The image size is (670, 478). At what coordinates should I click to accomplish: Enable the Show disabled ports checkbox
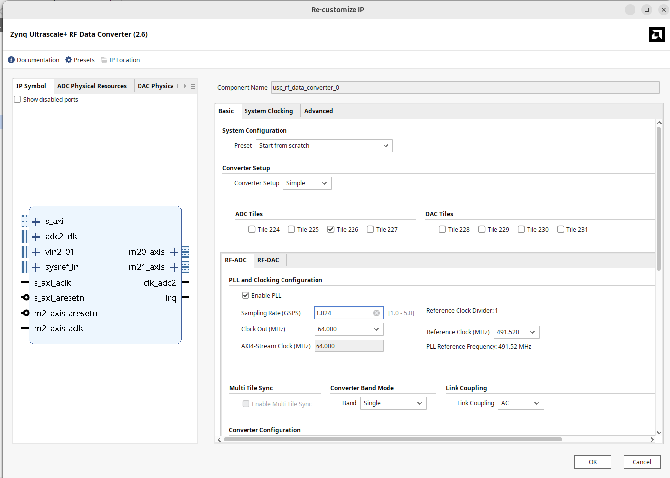coord(17,99)
